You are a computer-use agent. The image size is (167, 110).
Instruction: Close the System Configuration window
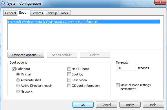click(160, 2)
